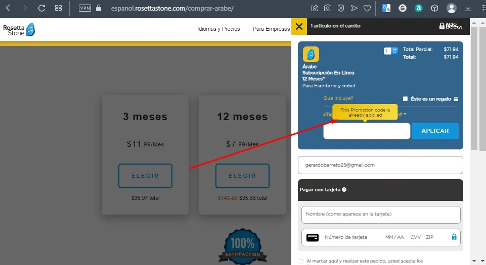The image size is (486, 265).
Task: Click the promotion code input field
Action: [367, 131]
